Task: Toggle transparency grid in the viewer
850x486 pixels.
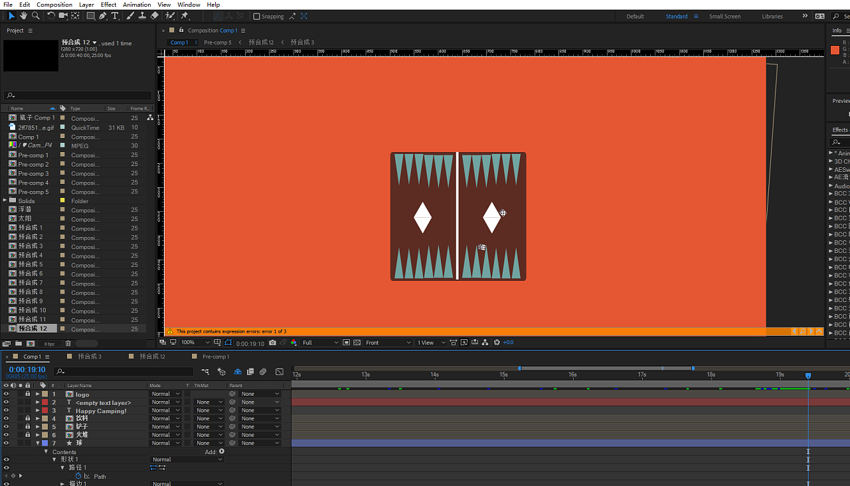Action: [x=357, y=343]
